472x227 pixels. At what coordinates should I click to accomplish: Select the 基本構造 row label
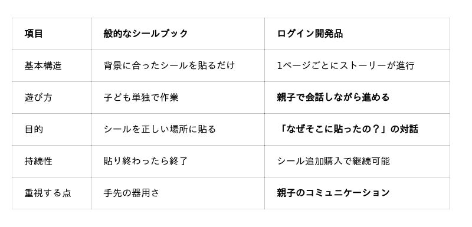pos(42,65)
